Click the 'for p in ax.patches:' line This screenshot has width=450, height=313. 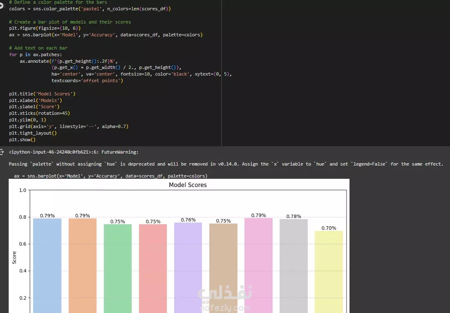point(35,55)
